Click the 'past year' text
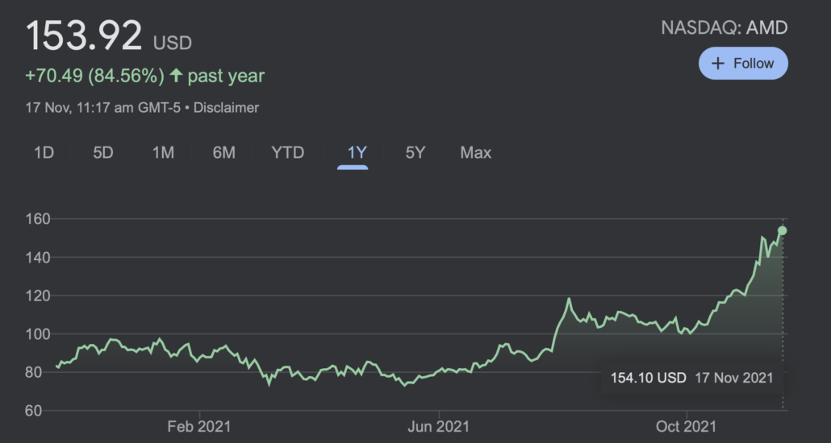831x443 pixels. click(226, 77)
